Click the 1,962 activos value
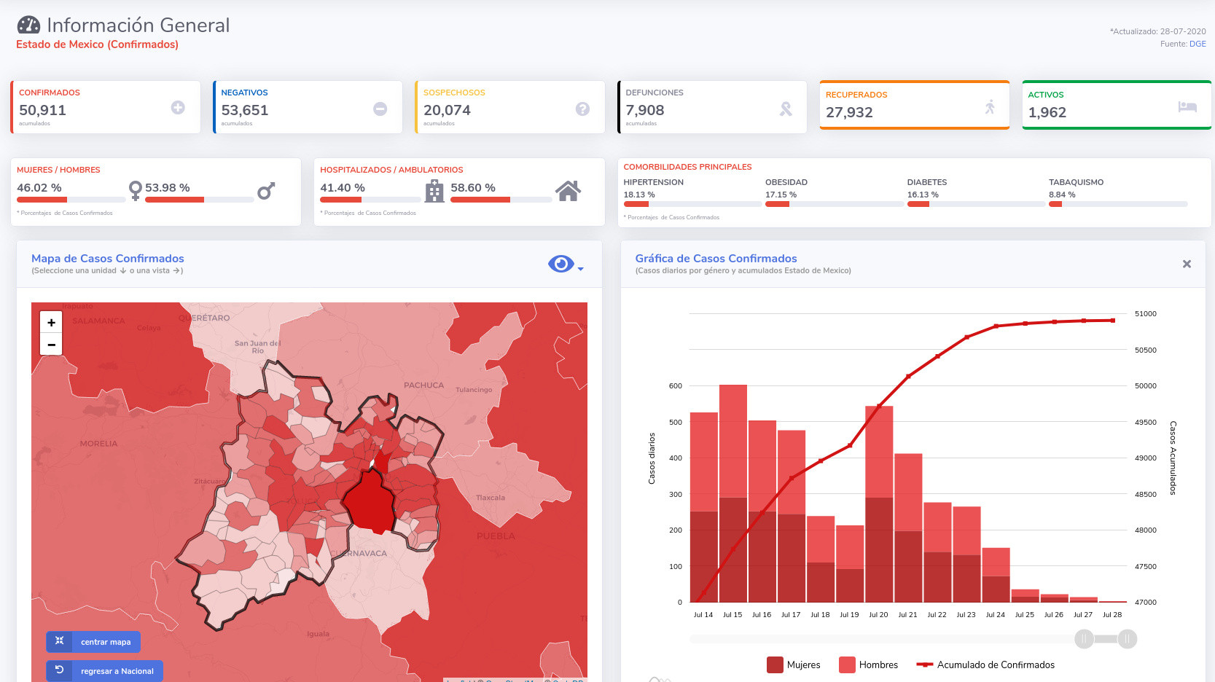 click(1047, 112)
